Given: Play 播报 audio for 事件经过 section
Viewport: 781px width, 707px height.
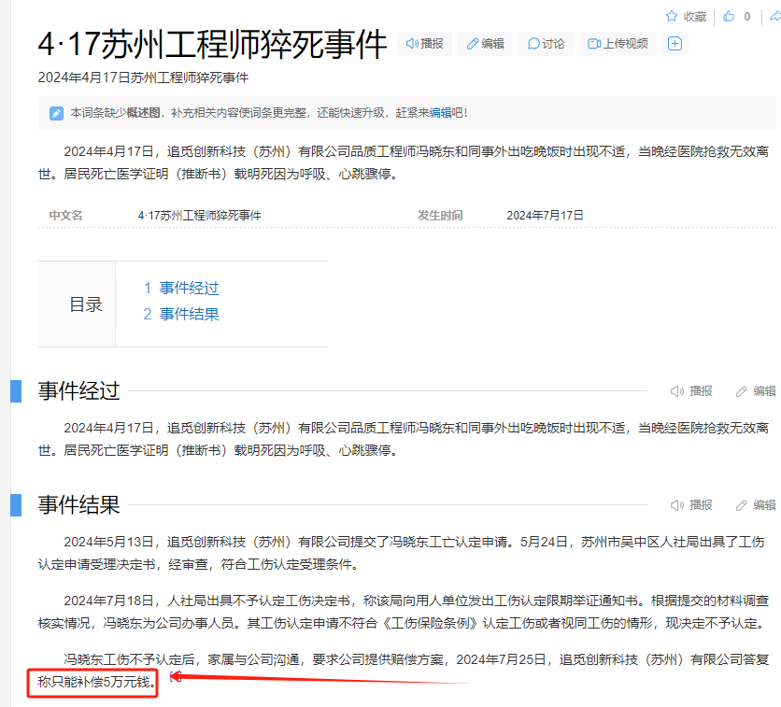Looking at the screenshot, I should (691, 391).
